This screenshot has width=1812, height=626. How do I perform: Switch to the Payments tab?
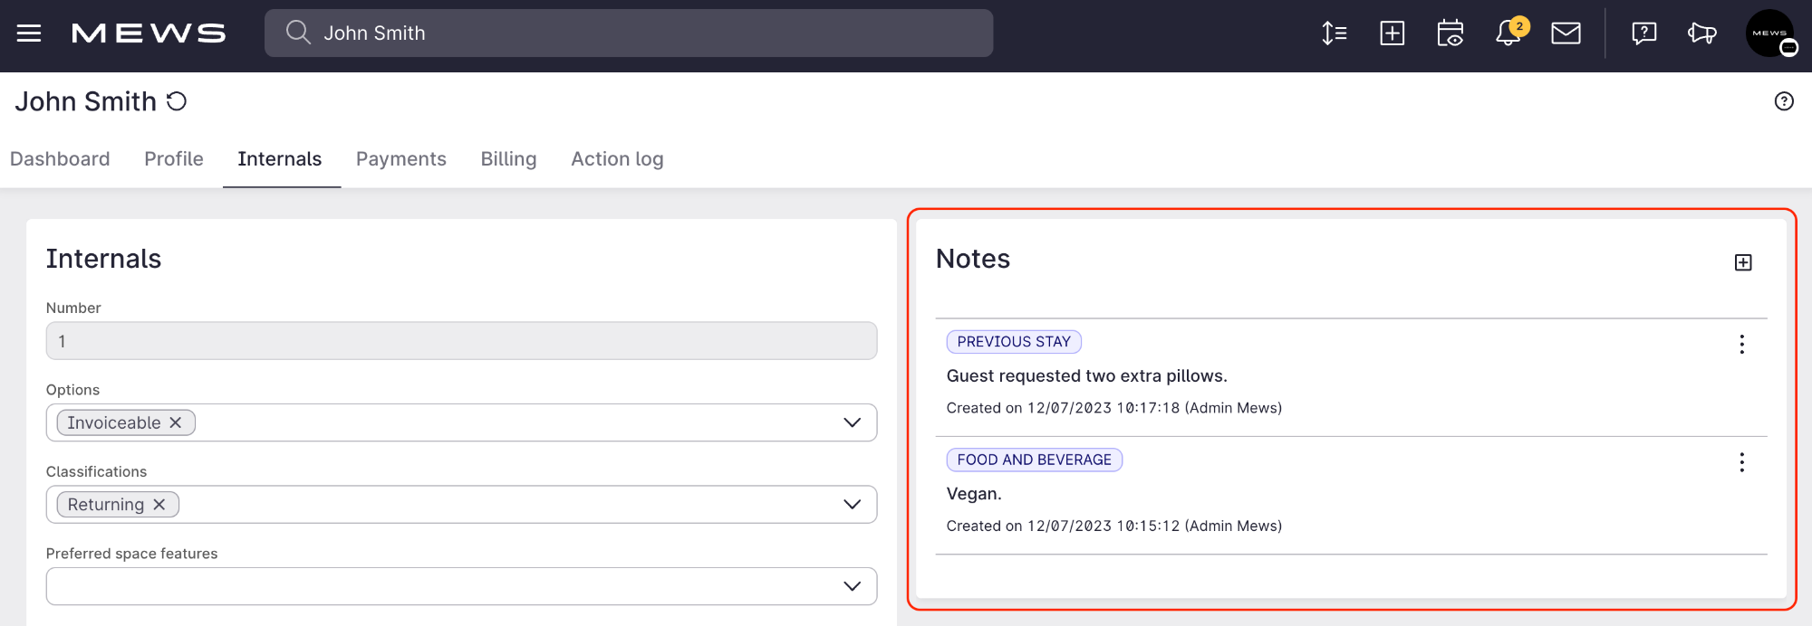point(400,159)
